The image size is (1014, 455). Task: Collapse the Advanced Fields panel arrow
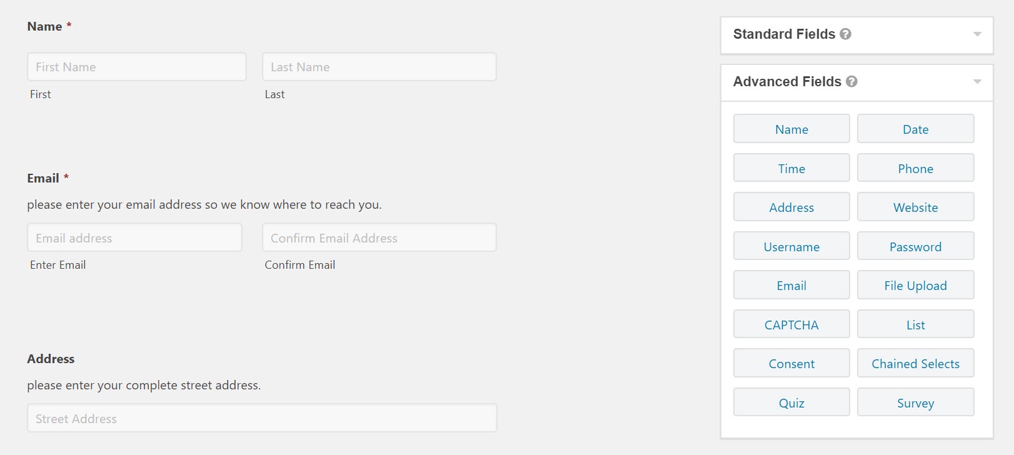click(x=977, y=82)
